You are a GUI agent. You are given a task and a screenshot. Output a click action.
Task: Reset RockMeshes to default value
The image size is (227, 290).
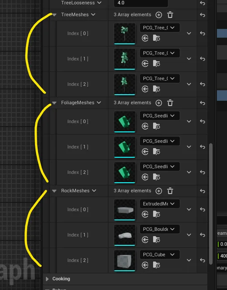coord(203,191)
